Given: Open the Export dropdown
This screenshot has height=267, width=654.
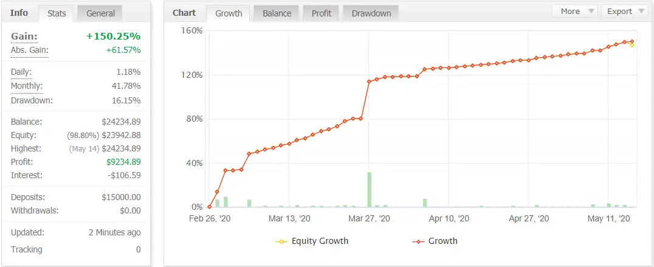Looking at the screenshot, I should (624, 12).
